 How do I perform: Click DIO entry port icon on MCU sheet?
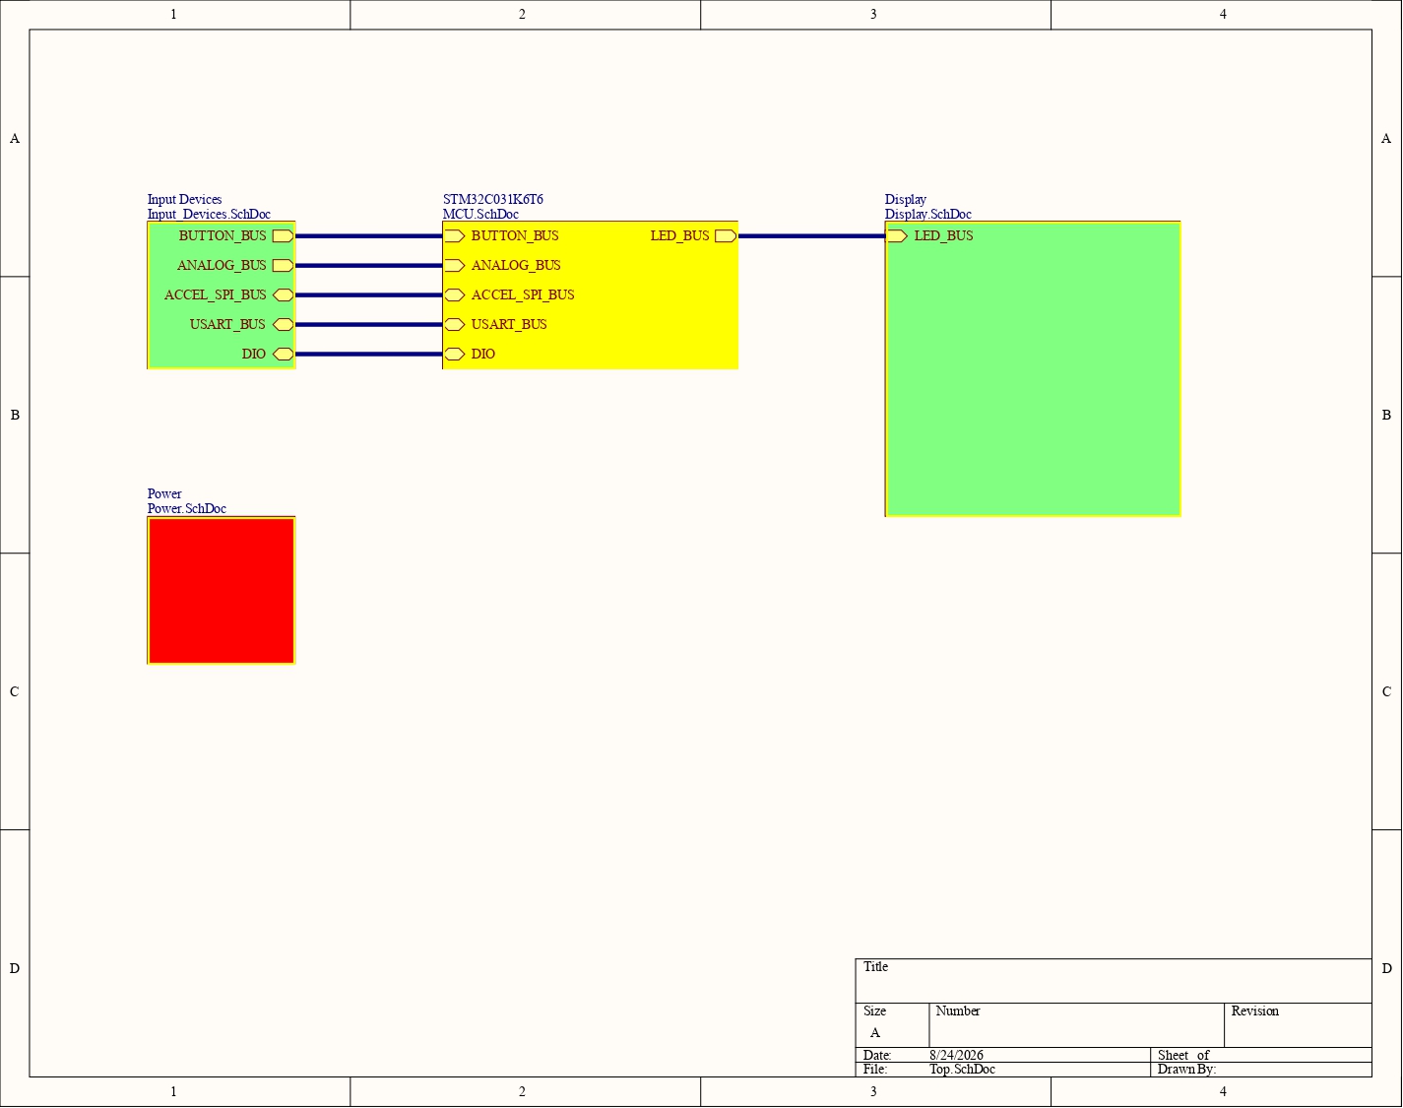[x=454, y=355]
